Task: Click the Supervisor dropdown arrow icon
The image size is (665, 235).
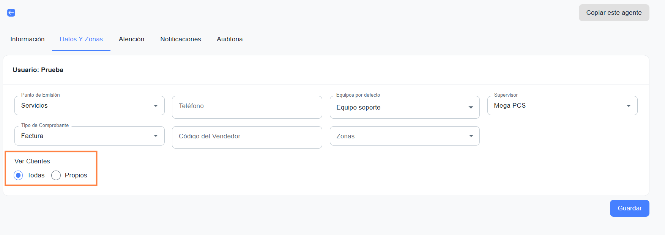Action: [x=629, y=106]
